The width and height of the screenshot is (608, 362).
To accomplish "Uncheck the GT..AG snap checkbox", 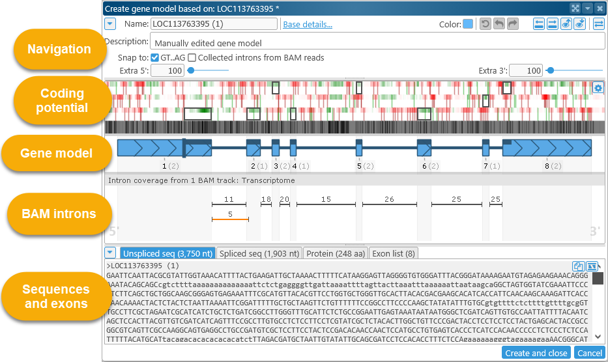I will point(155,58).
